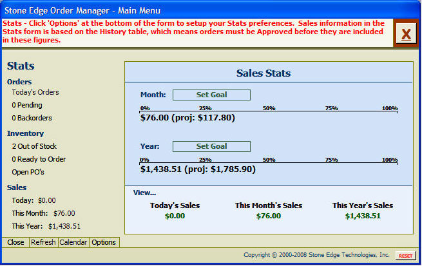Click the large Stats heading
The image size is (422, 266).
coord(21,66)
